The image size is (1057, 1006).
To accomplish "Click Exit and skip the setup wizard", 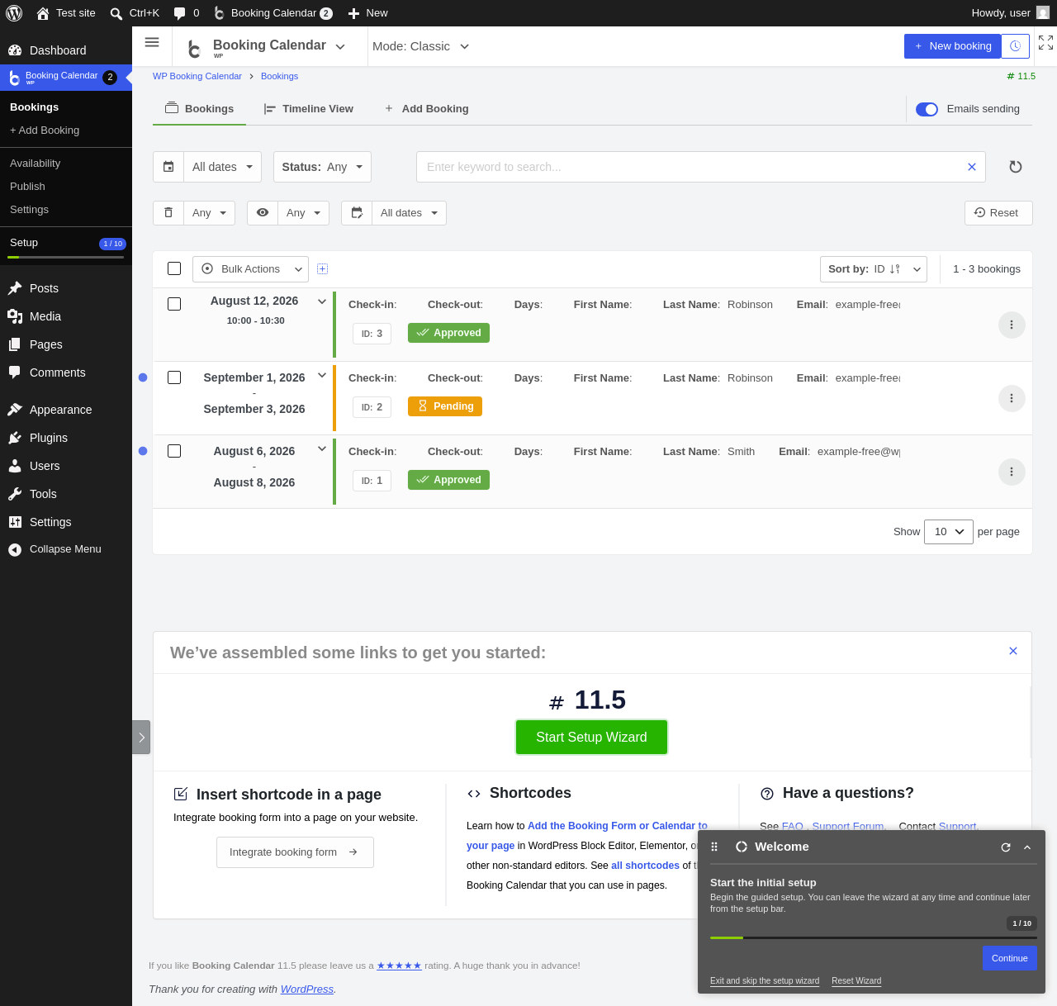I will (x=765, y=981).
